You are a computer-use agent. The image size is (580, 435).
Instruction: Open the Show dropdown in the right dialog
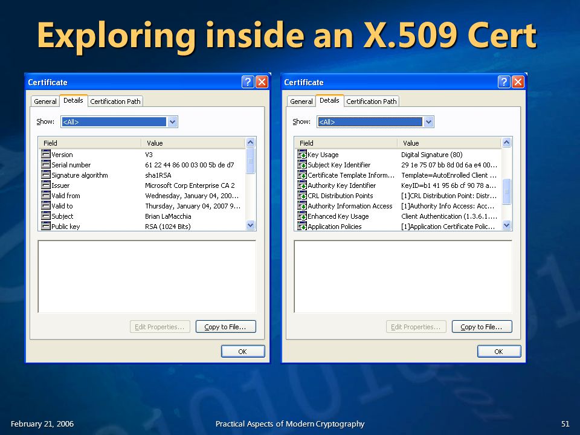coord(428,121)
